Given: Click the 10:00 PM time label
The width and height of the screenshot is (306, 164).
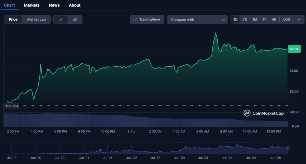Looking at the screenshot, I should 108,132.
